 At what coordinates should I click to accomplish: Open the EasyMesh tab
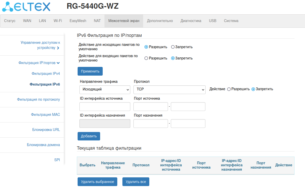pos(78,21)
